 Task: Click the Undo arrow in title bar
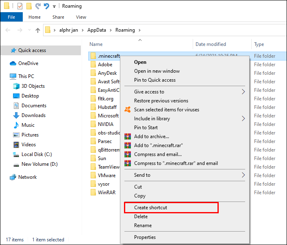[x=46, y=6]
